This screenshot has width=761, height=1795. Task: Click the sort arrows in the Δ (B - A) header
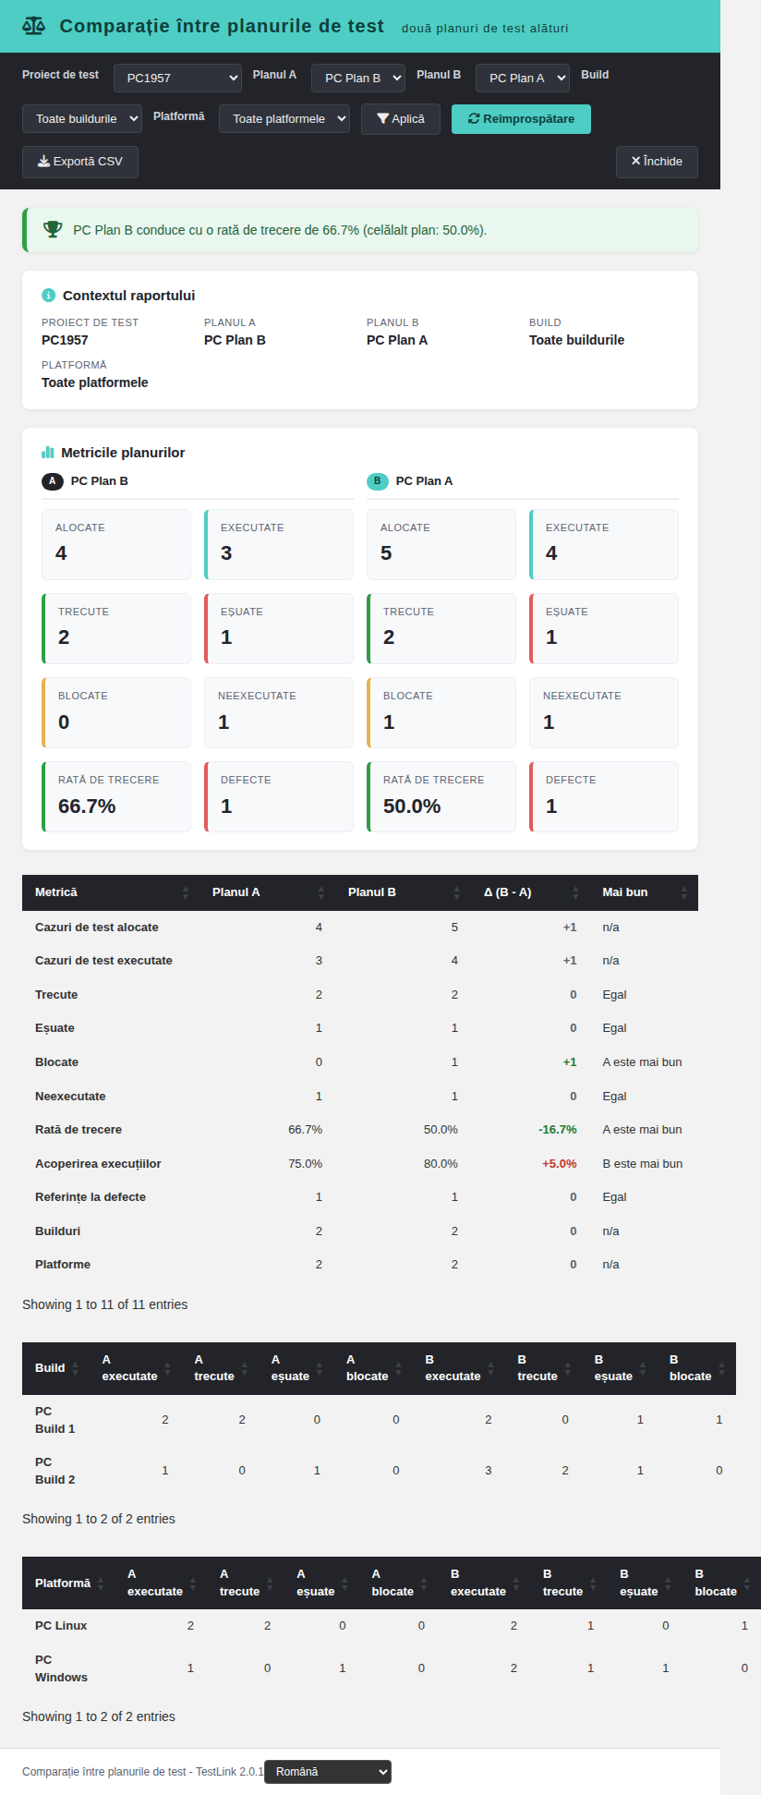(x=575, y=892)
